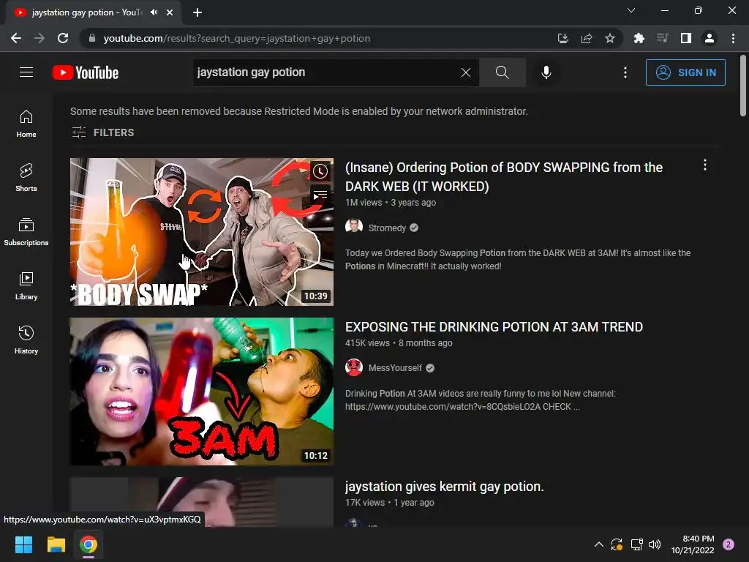Click the browser address bar URL
The height and width of the screenshot is (562, 749).
pos(236,38)
